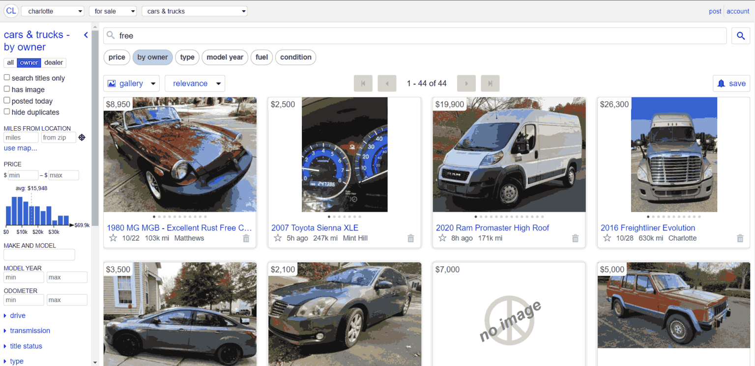Click the search box containing free
Screen dimensions: 755x366
coord(415,36)
